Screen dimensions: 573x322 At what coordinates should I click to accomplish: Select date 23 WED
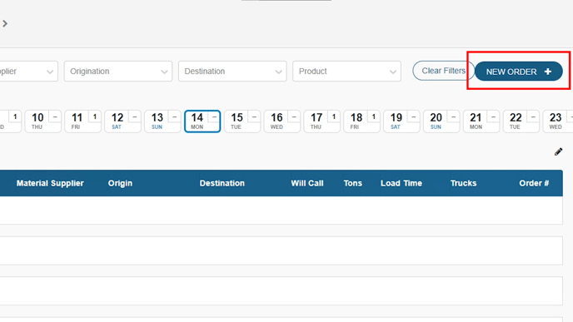558,121
